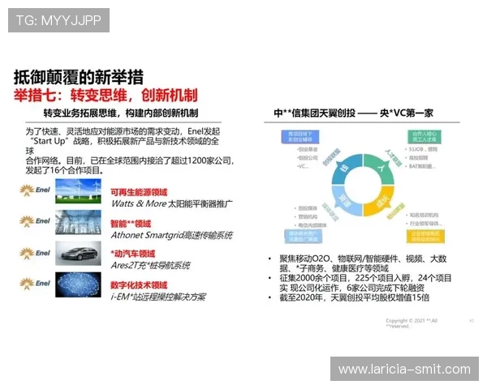Select the dark blue 创 donut segment
The image size is (487, 389).
tap(346, 169)
